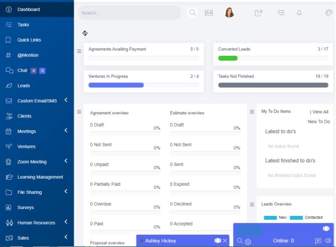
Task: Open Leads from the sidebar
Action: 24,86
